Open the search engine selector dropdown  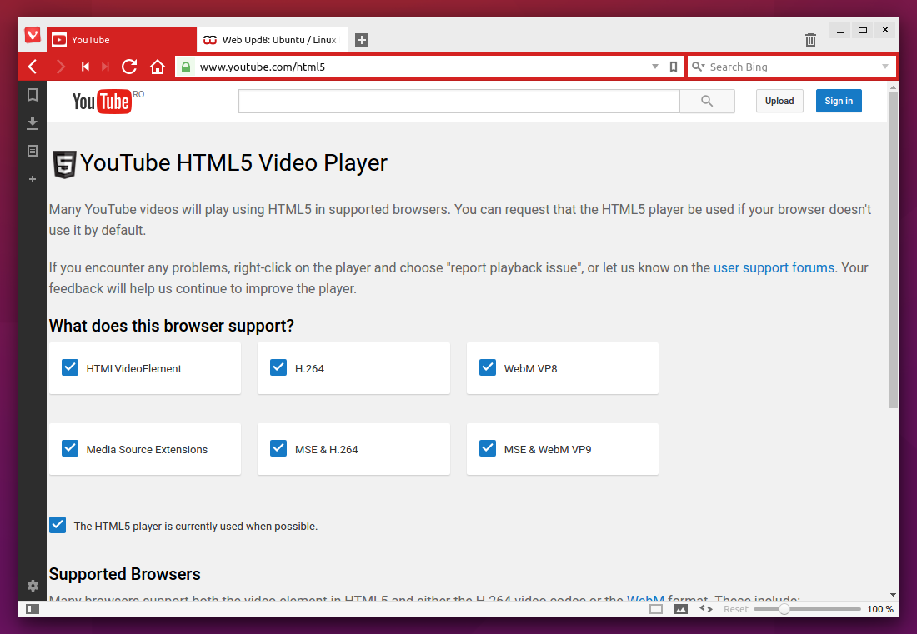[x=698, y=67]
